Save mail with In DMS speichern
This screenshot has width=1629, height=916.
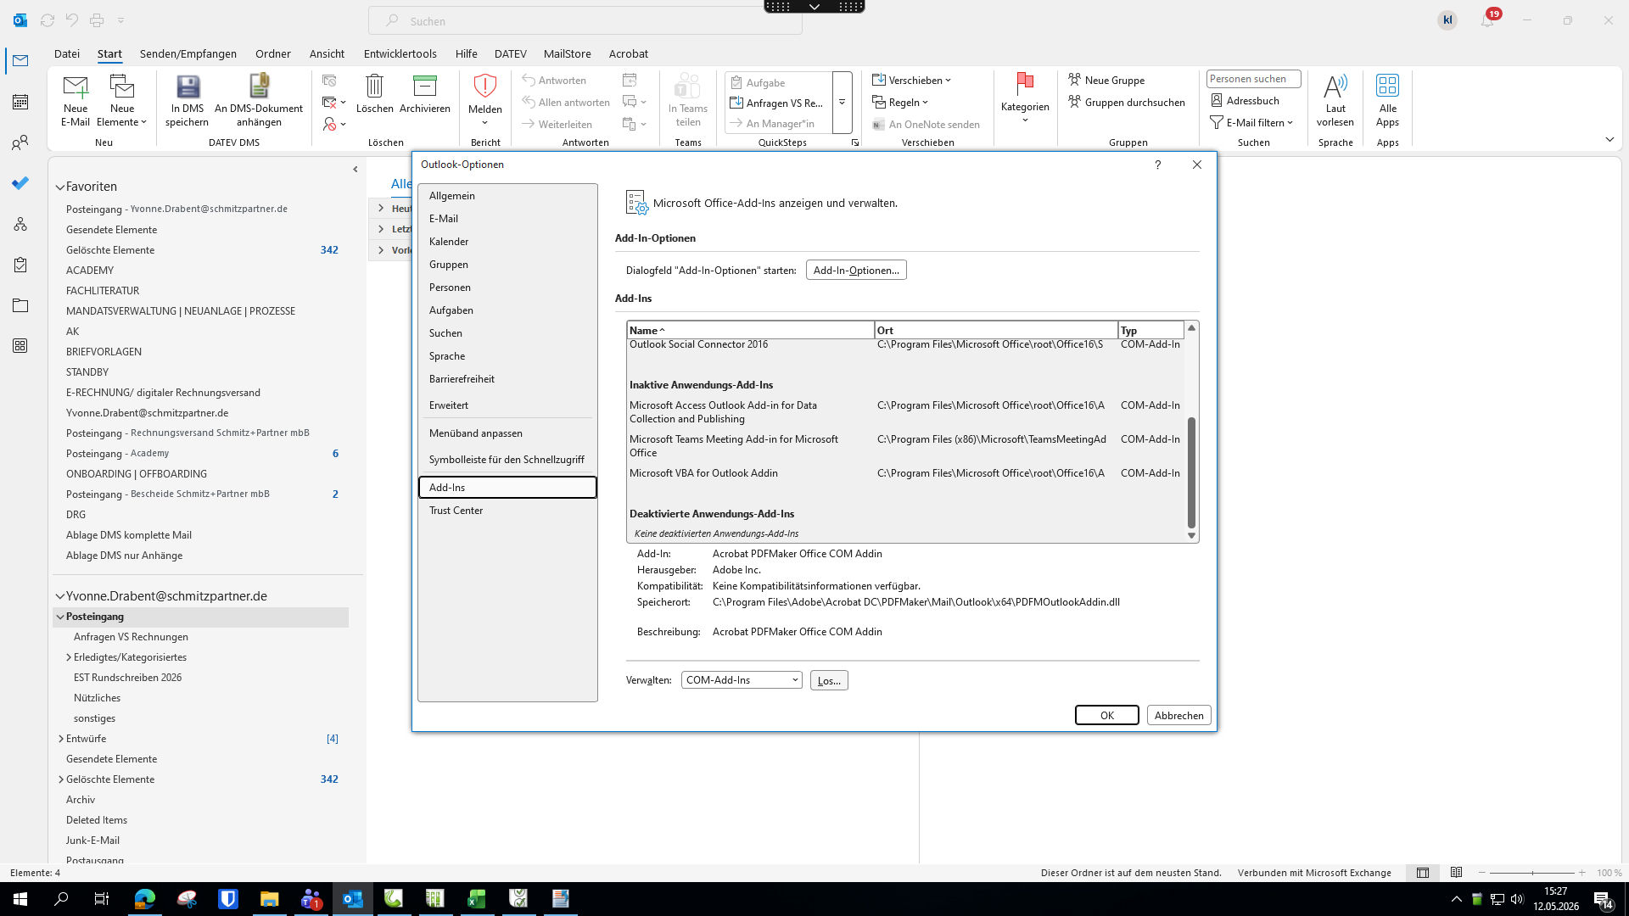tap(188, 100)
